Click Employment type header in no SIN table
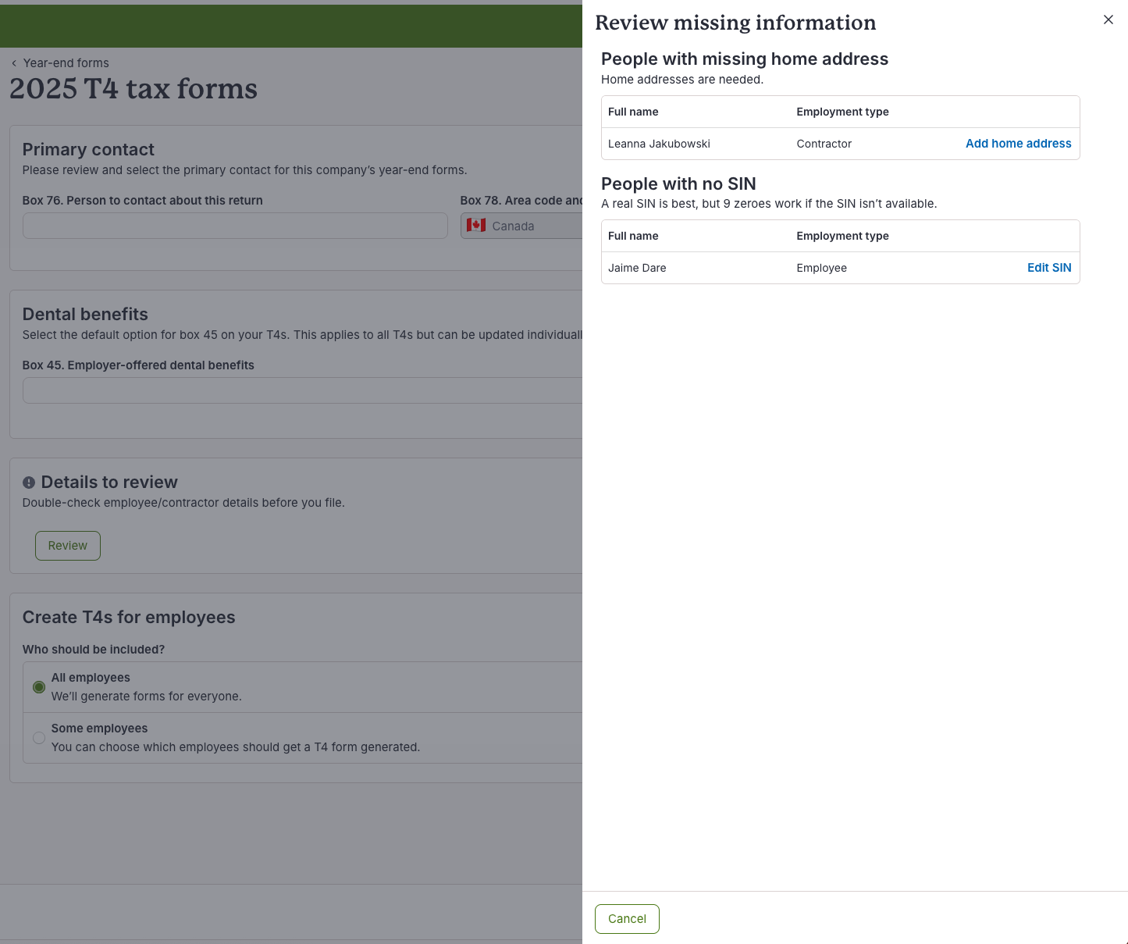The image size is (1128, 944). pos(842,236)
